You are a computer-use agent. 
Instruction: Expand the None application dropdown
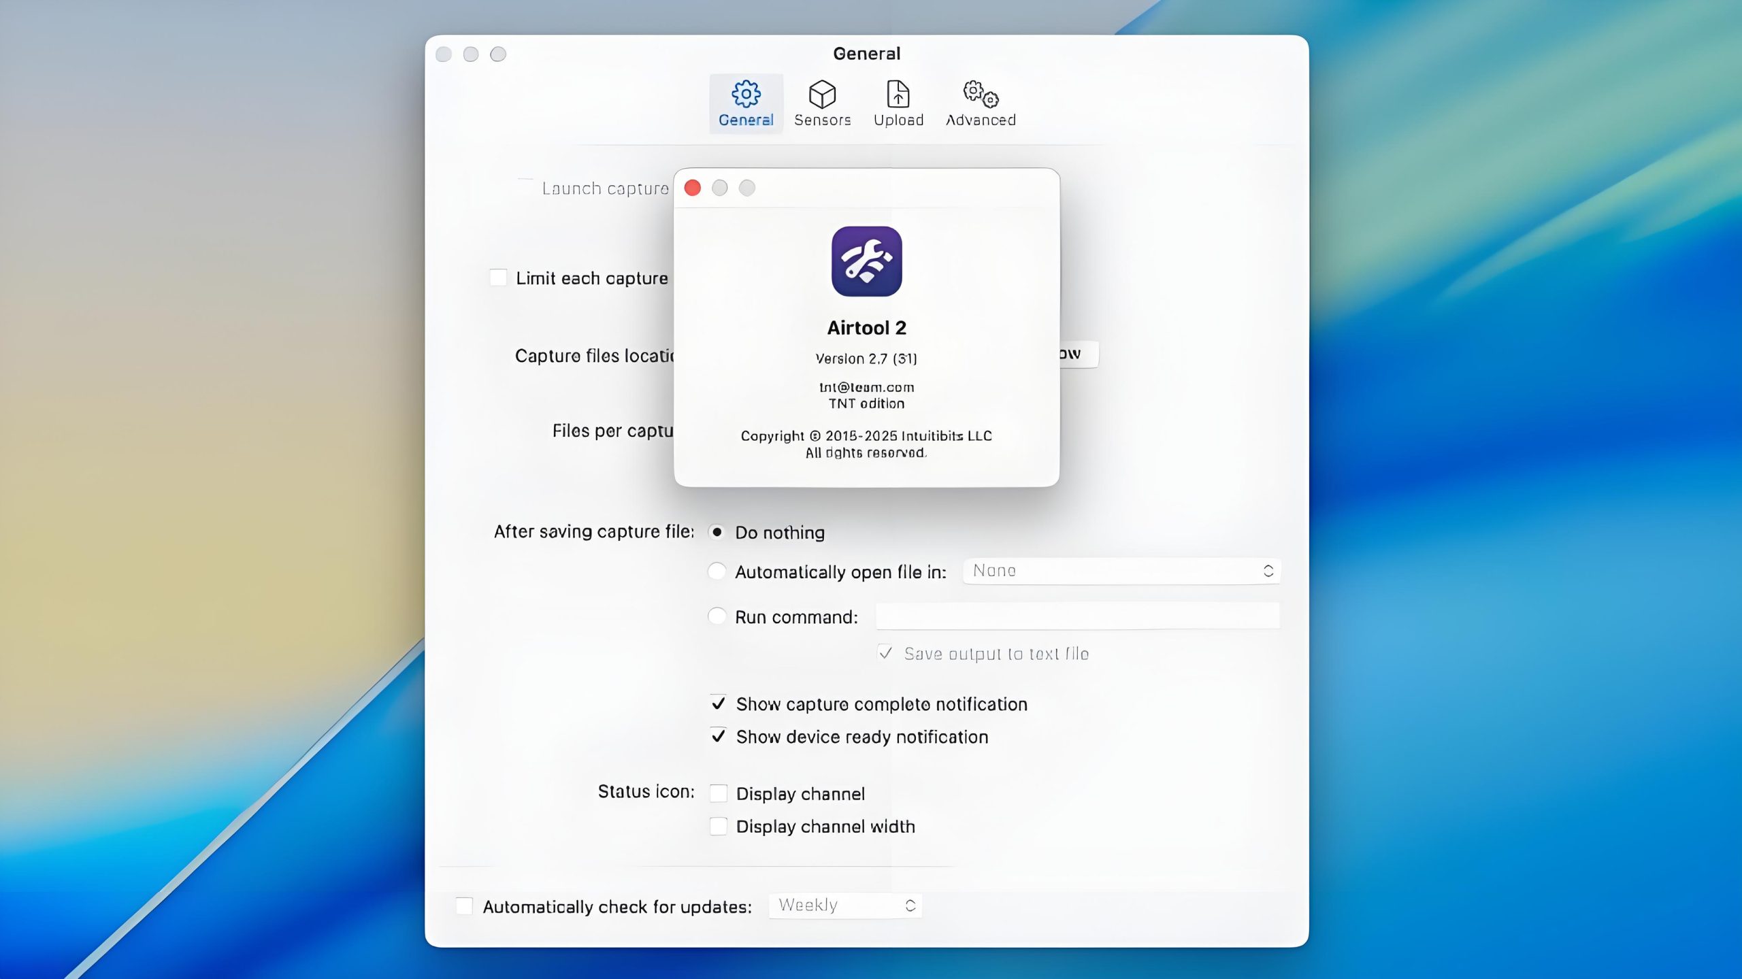(1121, 571)
